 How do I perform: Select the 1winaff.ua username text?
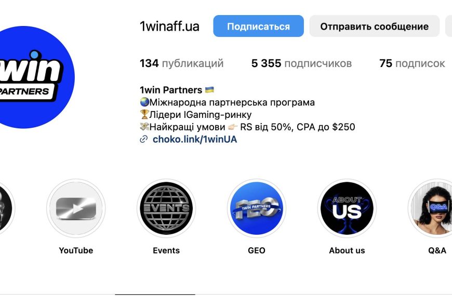(169, 26)
